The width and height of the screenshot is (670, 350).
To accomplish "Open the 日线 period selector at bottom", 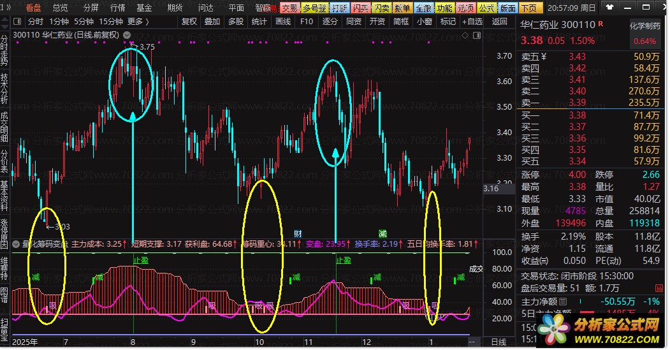I will 499,342.
